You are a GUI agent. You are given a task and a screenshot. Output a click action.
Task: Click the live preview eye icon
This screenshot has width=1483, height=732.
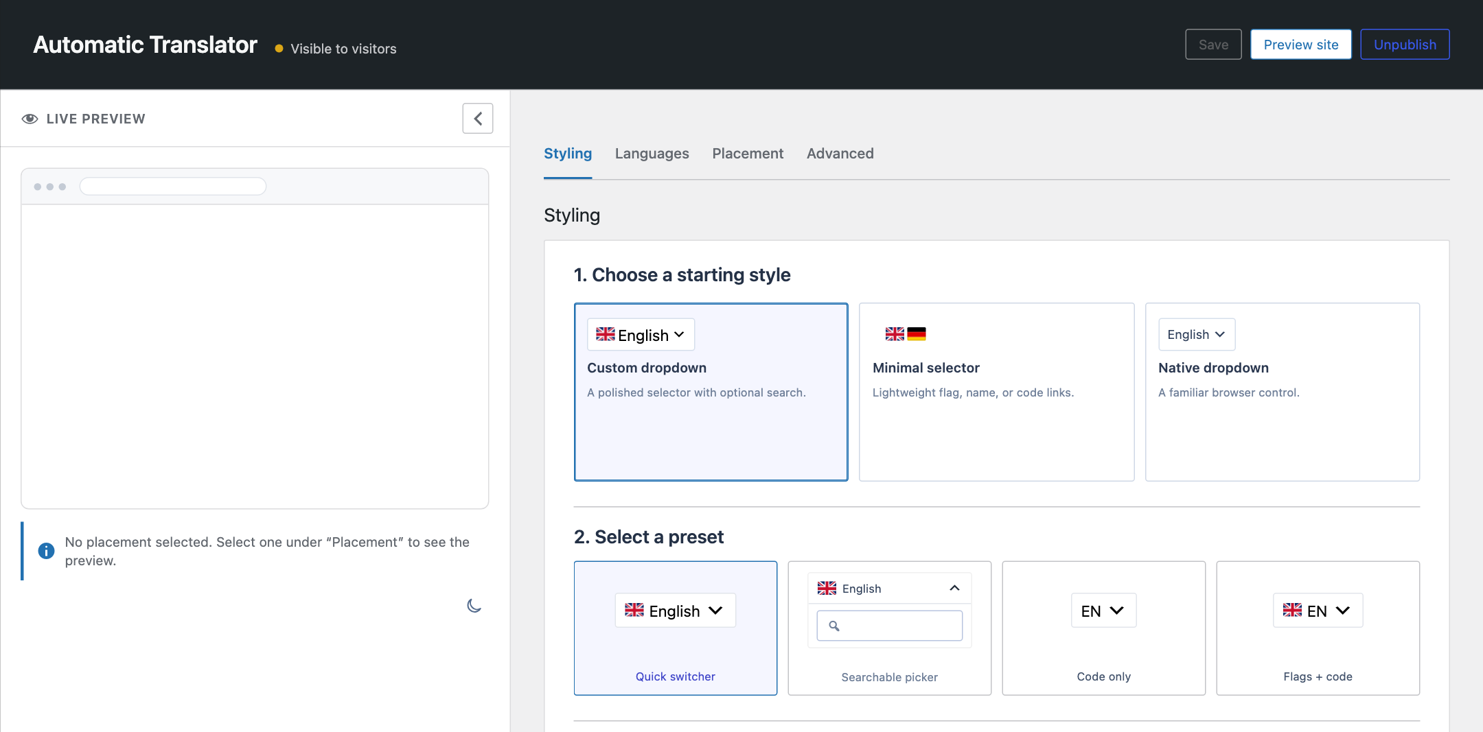pos(30,119)
